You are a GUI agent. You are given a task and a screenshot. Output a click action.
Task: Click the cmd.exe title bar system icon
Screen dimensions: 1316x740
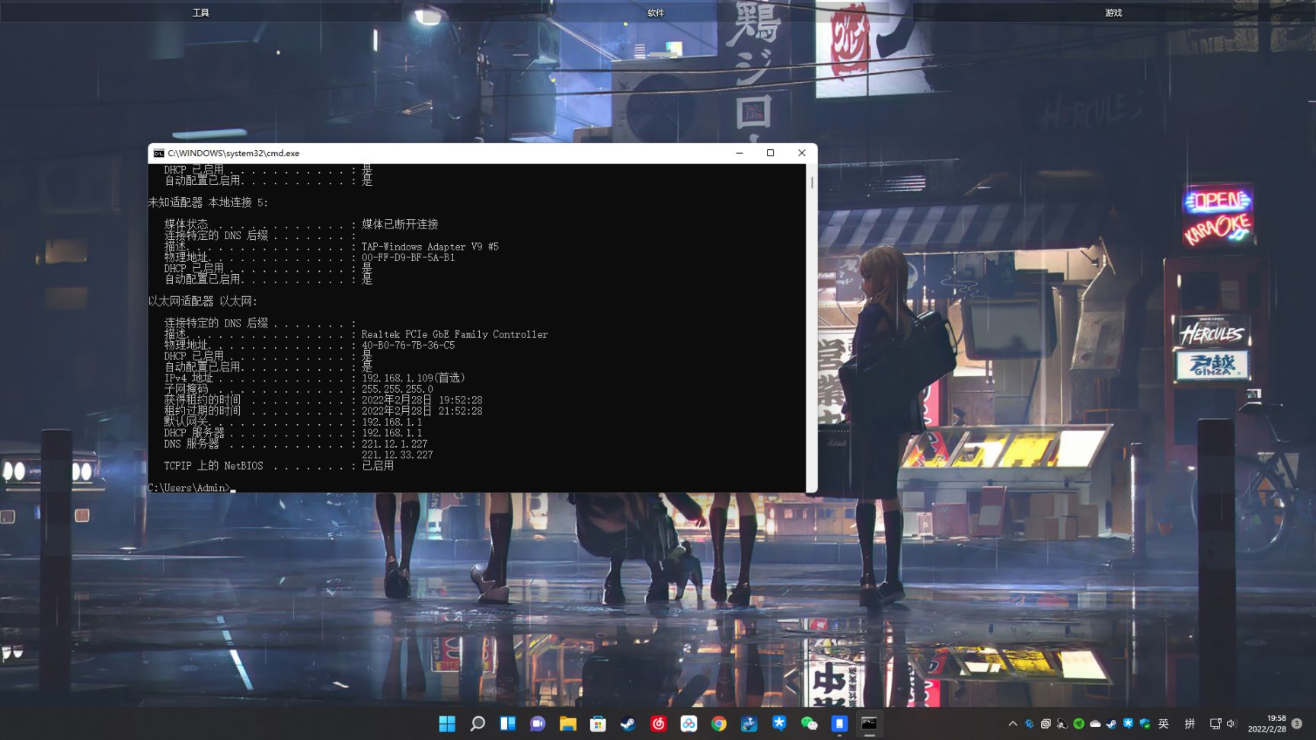pyautogui.click(x=158, y=153)
